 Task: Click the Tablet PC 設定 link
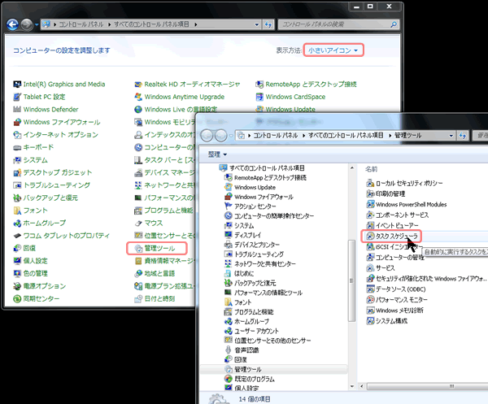[x=44, y=97]
